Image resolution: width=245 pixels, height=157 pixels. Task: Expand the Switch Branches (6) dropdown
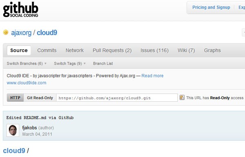(x=27, y=63)
